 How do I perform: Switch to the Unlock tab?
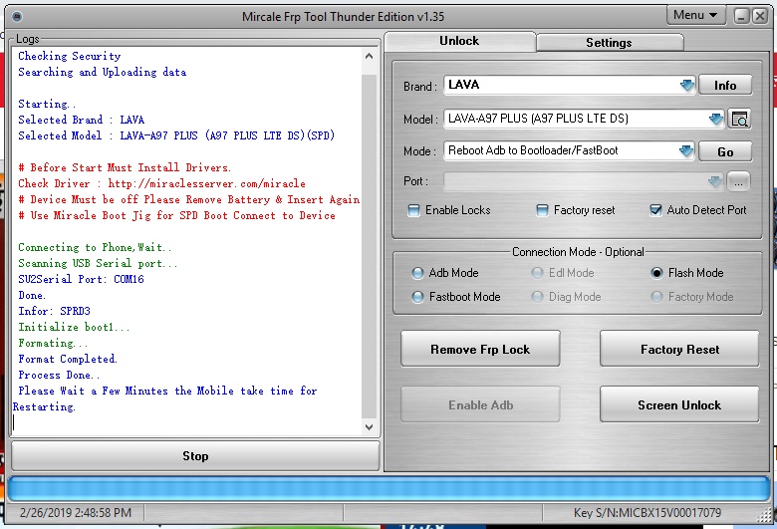tap(459, 41)
